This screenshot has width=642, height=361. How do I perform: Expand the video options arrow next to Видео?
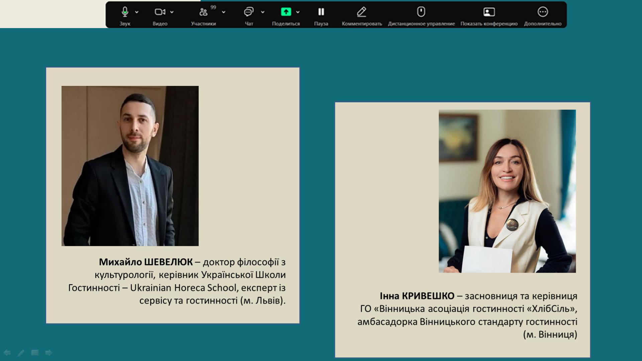pos(172,12)
